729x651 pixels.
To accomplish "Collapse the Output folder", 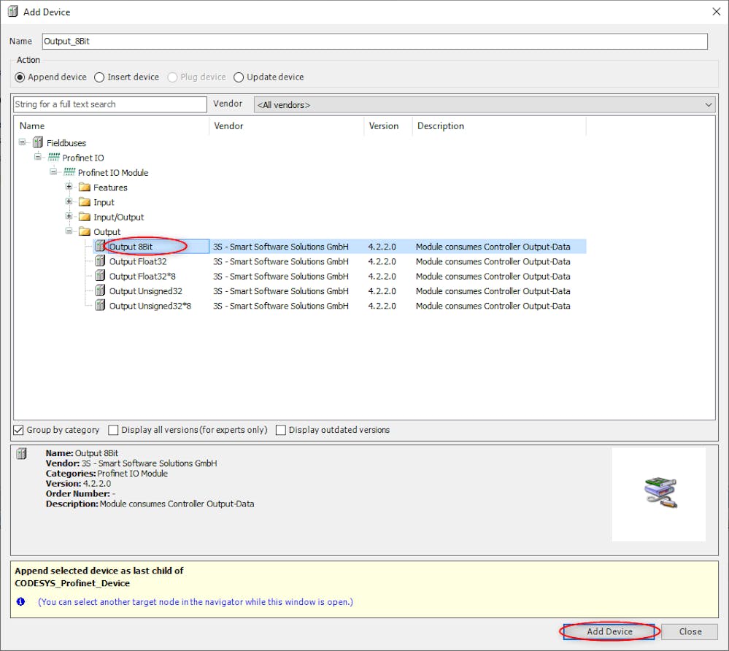I will 69,231.
